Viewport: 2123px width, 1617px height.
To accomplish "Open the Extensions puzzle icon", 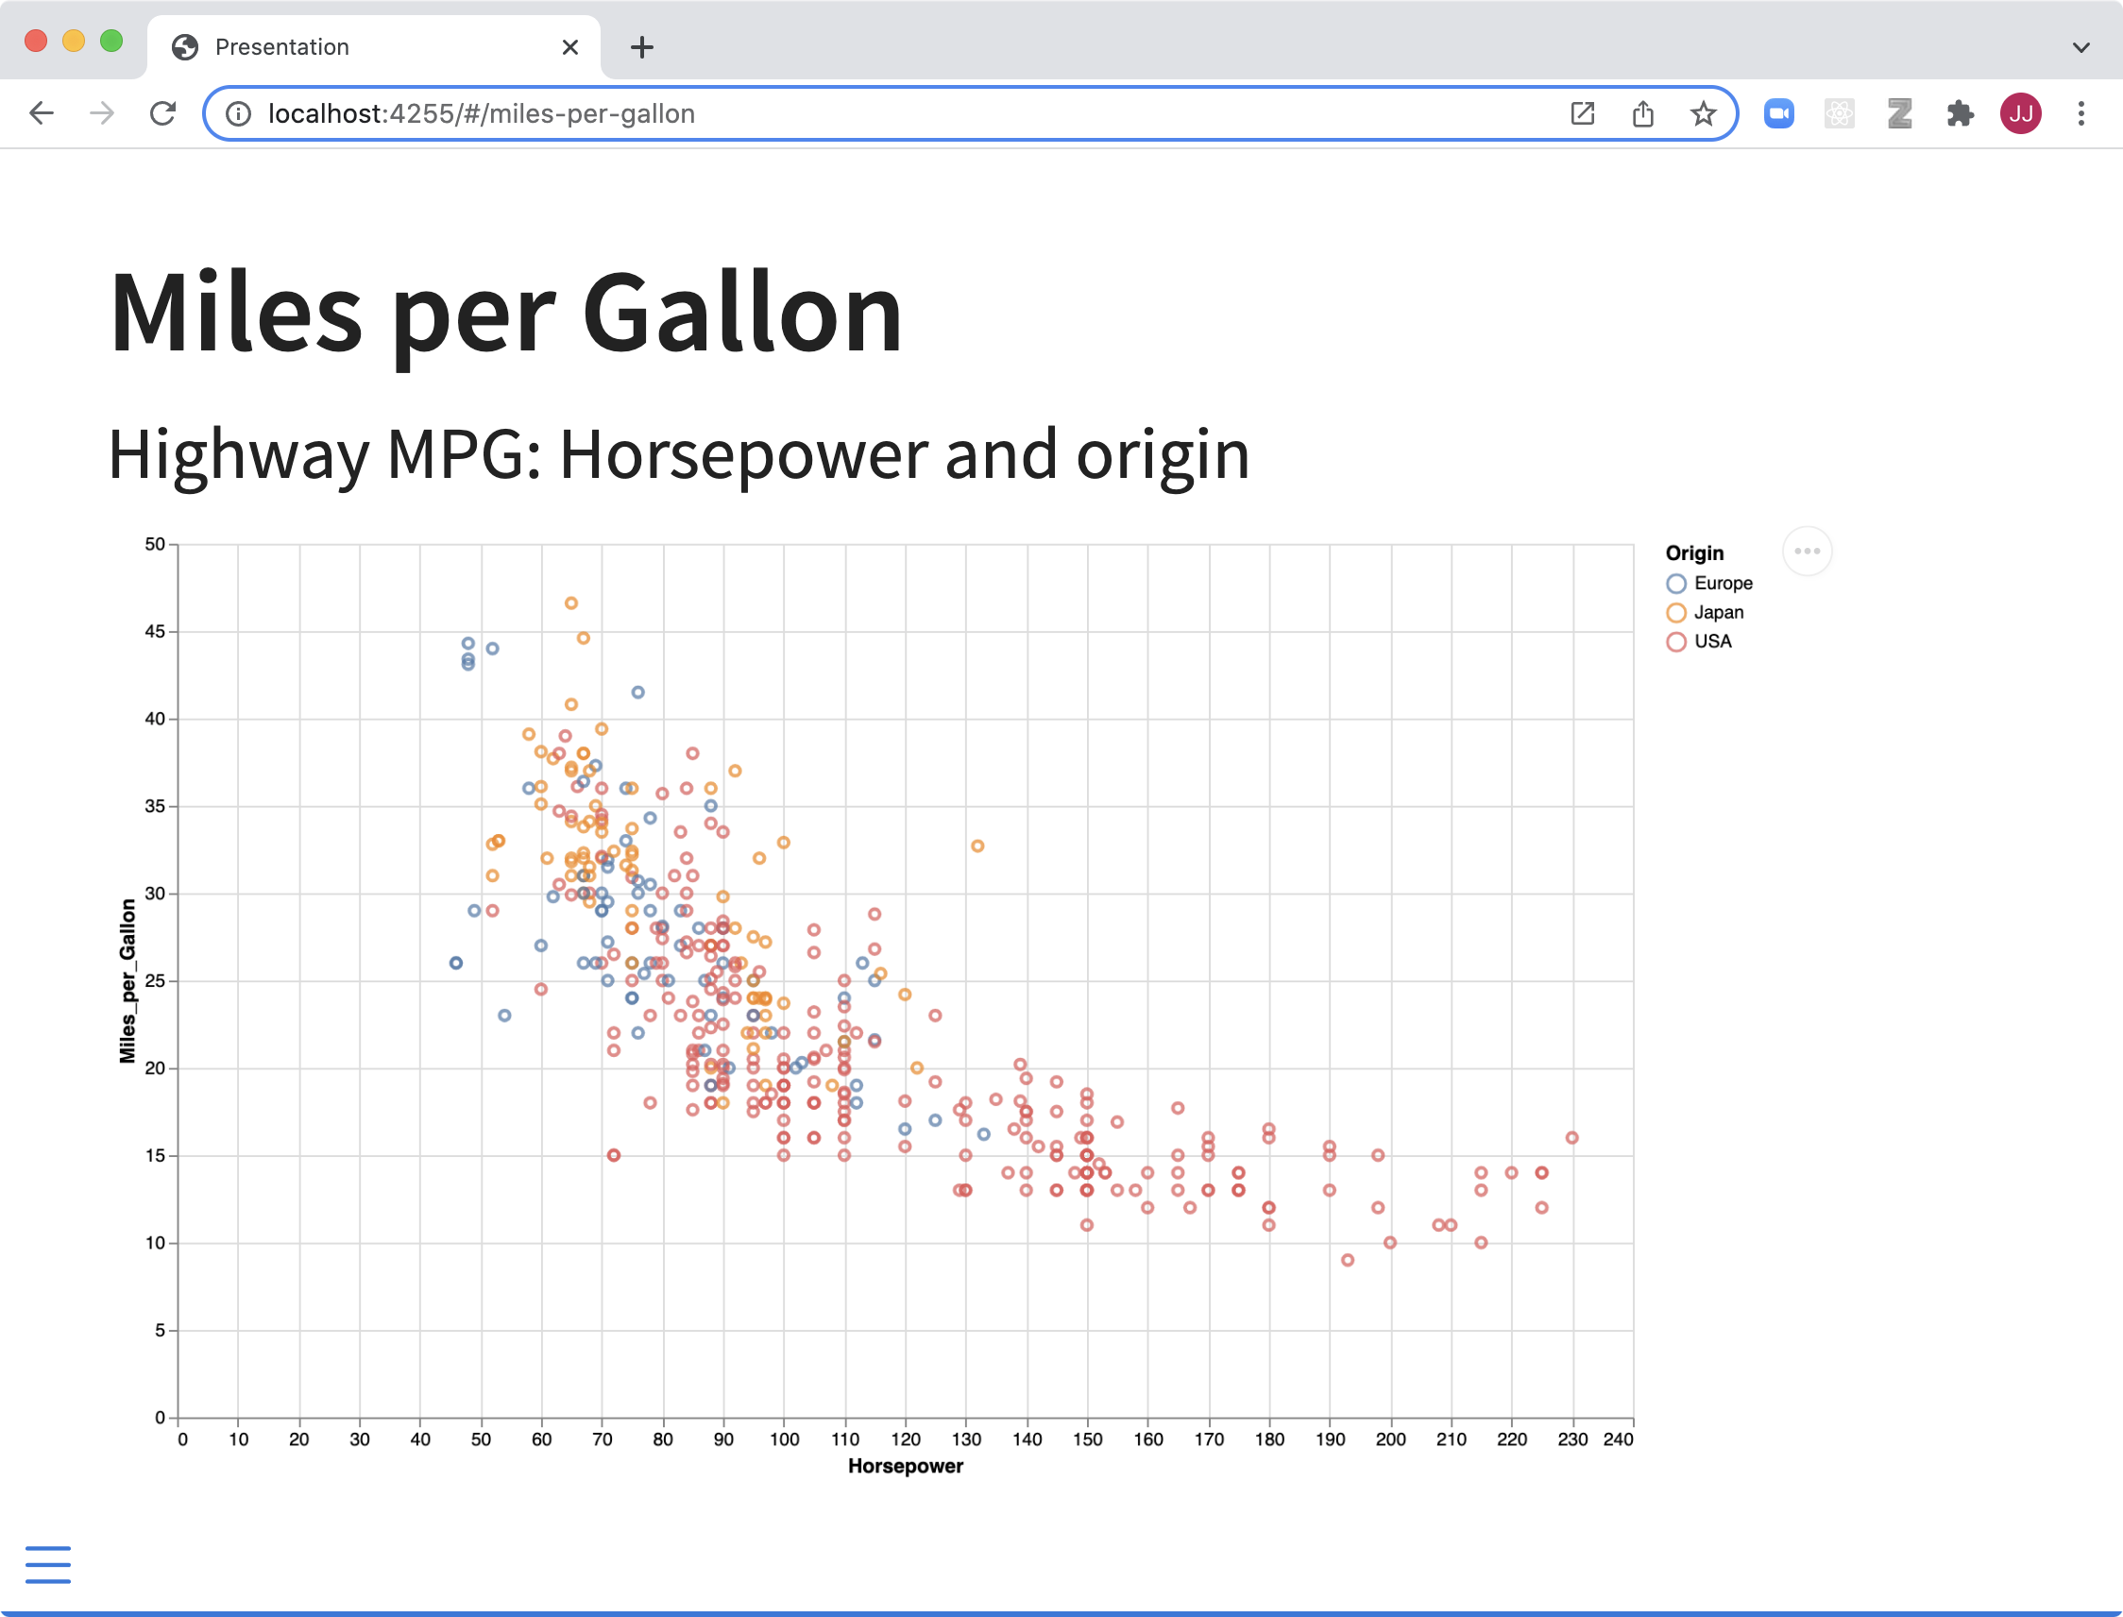I will pos(1960,113).
